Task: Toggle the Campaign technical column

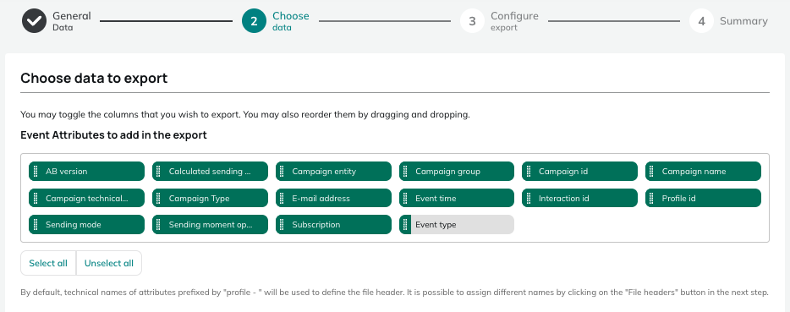Action: click(x=86, y=198)
